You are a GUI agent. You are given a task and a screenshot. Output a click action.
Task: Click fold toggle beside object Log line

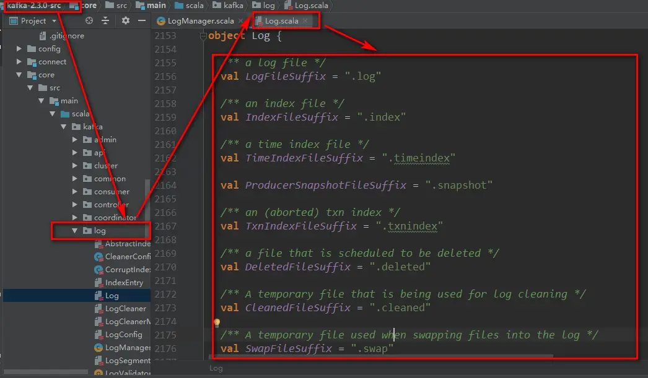tap(203, 36)
